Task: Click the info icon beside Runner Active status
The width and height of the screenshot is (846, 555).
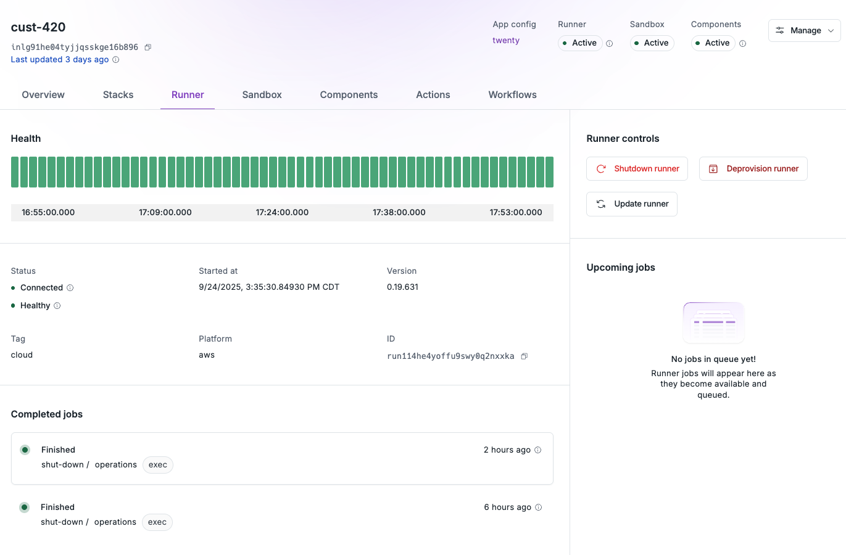Action: click(x=611, y=43)
